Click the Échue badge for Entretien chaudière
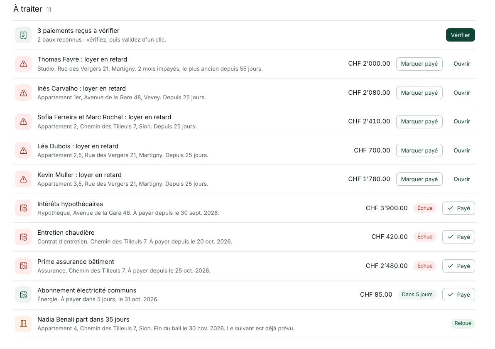This screenshot has width=495, height=349. (x=425, y=237)
